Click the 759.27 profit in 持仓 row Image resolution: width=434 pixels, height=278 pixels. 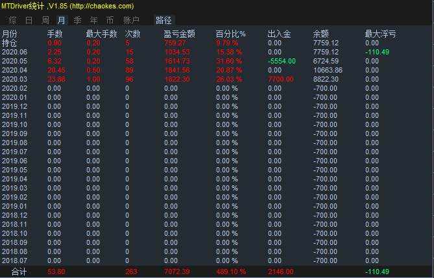pyautogui.click(x=175, y=43)
